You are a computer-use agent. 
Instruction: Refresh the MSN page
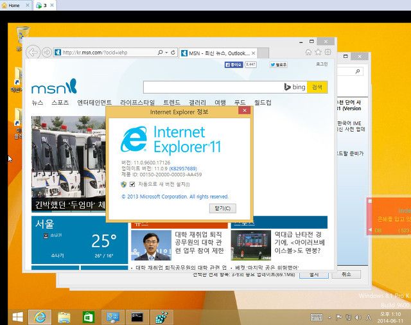coord(173,53)
